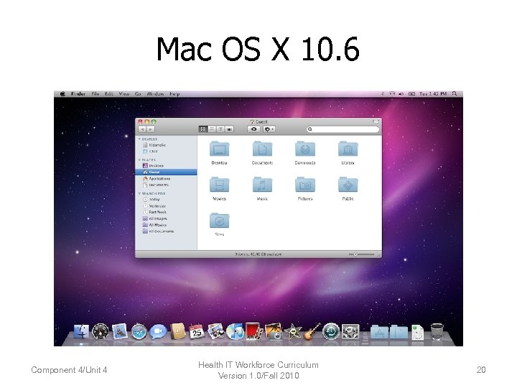Screen dimensions: 517x388
Task: Open Applications stack in the Dock
Action: coord(380,332)
